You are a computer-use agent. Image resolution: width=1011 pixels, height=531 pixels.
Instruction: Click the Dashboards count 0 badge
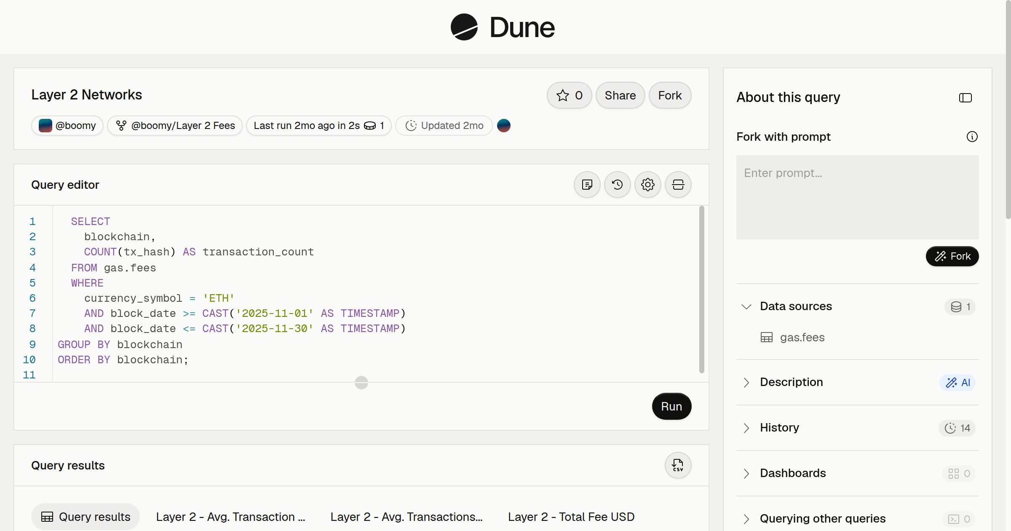click(959, 474)
